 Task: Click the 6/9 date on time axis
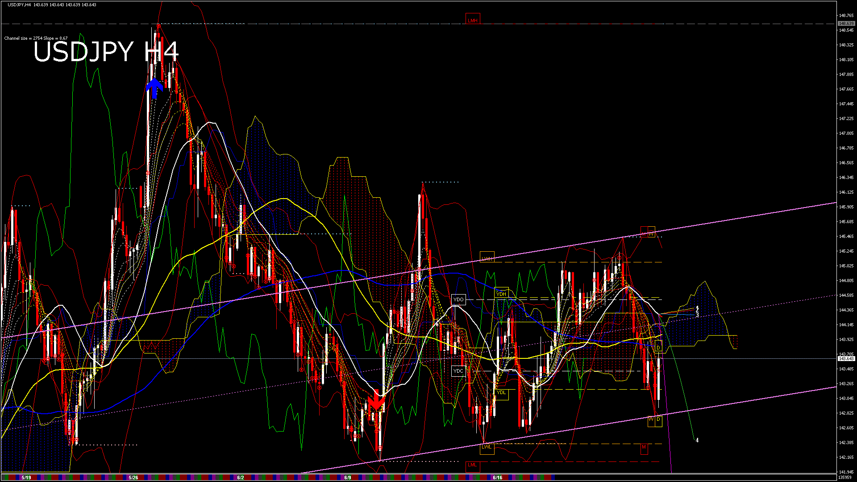click(348, 478)
